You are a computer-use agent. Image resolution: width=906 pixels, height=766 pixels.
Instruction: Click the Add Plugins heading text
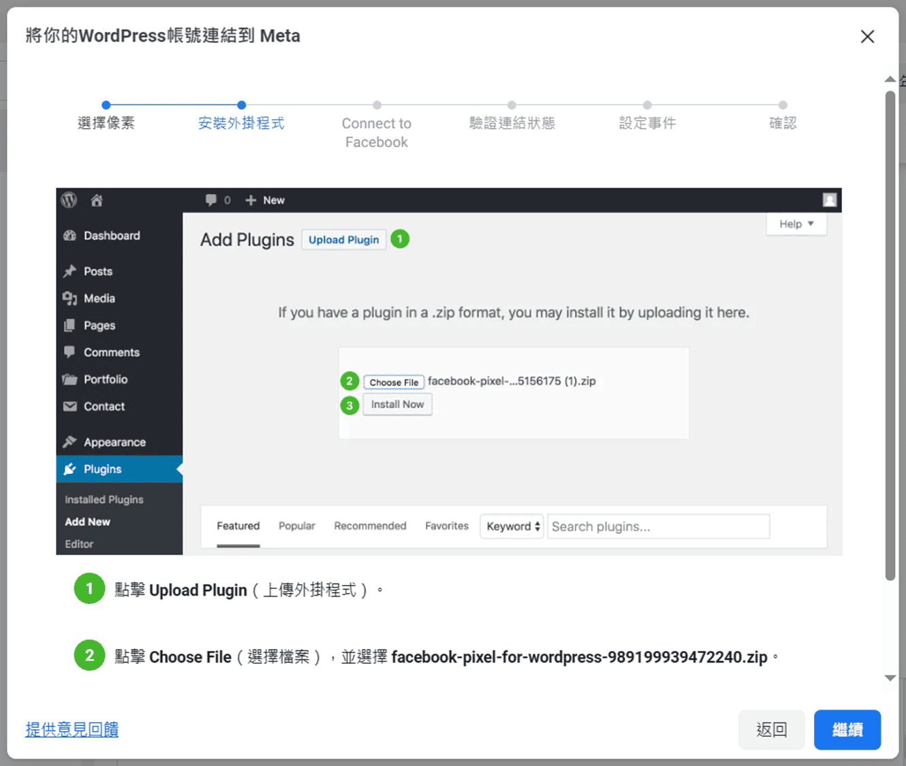[x=247, y=240]
